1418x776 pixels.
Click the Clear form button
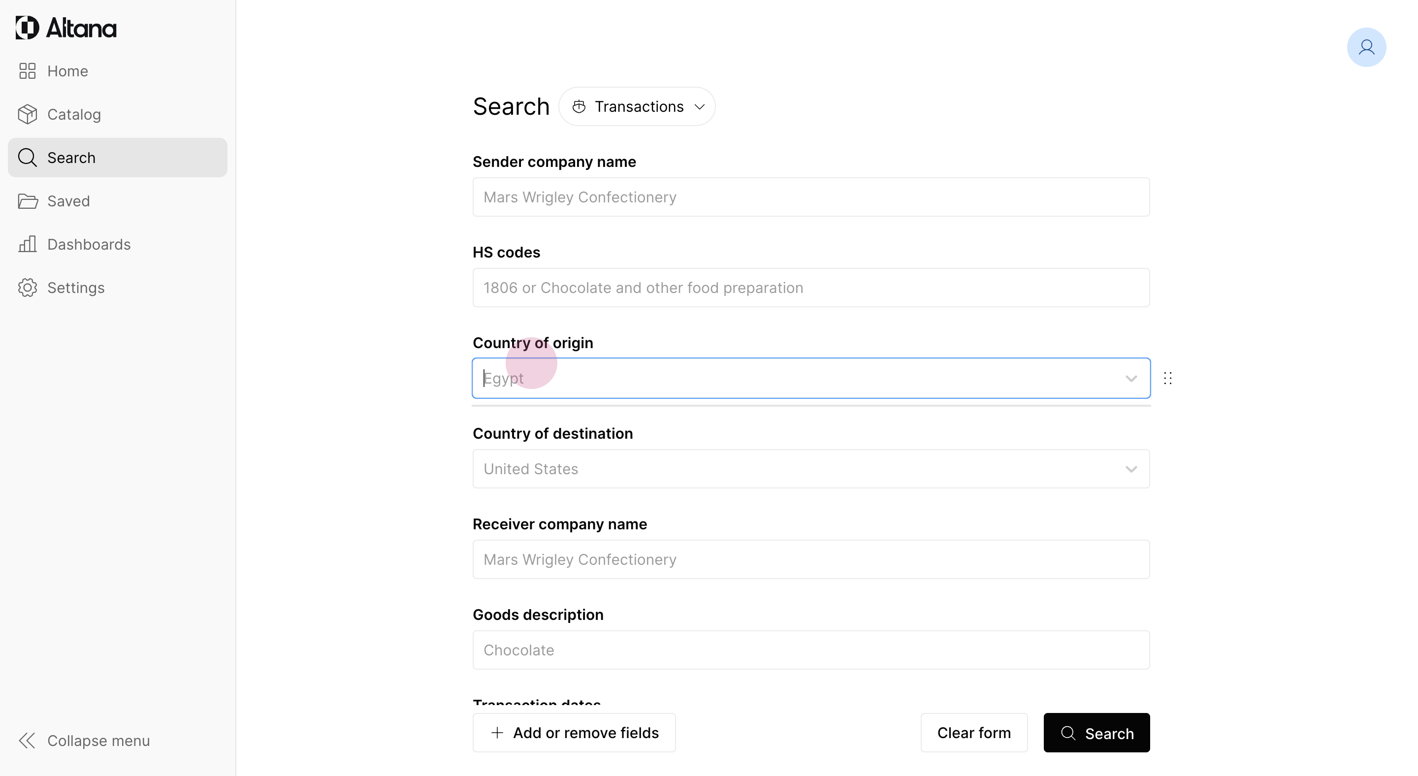[x=973, y=733]
